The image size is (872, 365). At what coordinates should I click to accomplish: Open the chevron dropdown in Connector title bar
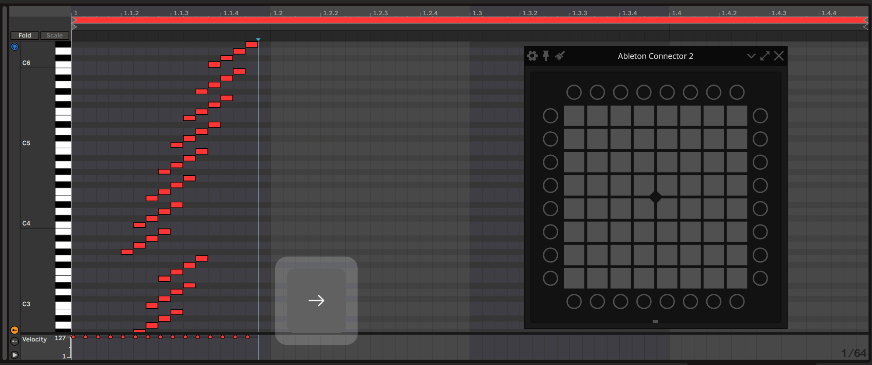pyautogui.click(x=751, y=56)
